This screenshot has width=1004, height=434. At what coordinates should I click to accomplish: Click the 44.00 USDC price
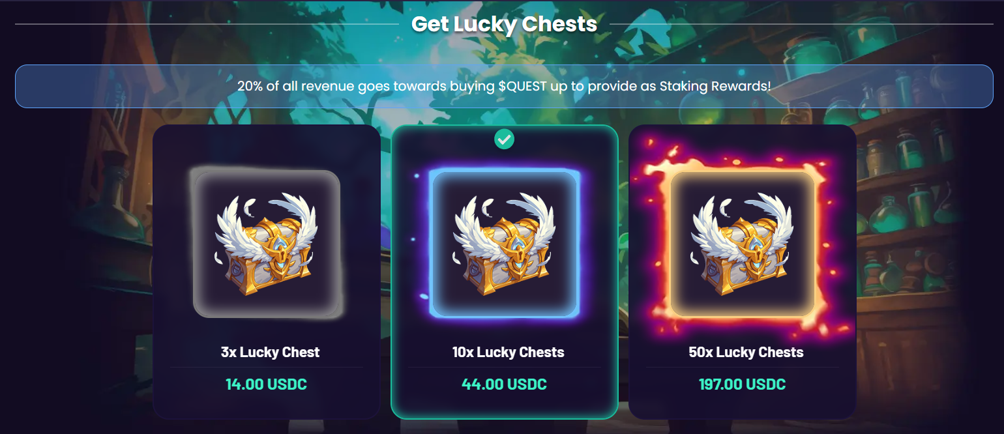(x=504, y=384)
